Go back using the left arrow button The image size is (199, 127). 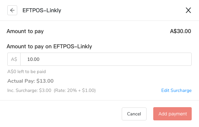tap(12, 10)
